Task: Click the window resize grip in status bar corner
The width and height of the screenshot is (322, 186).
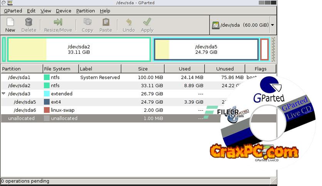Action: point(273,181)
